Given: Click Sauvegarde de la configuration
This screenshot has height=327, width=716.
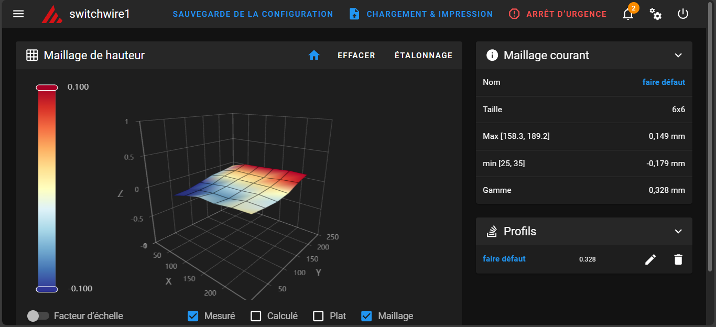Looking at the screenshot, I should click(253, 14).
